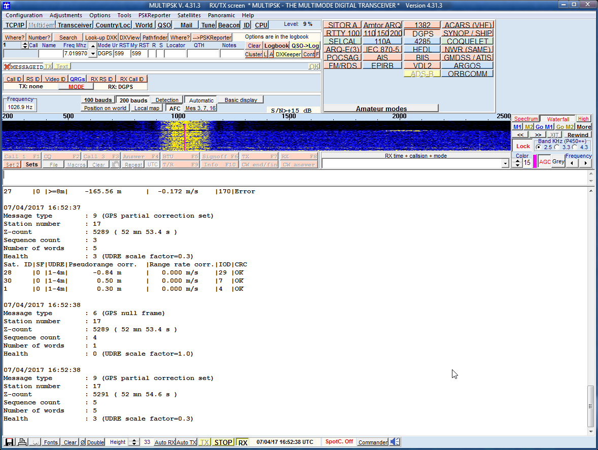Click the waterfall at 1500 Hz
598x450 pixels.
(289, 136)
